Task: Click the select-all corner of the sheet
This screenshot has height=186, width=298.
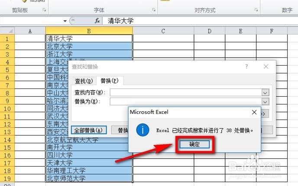Action: pos(7,31)
